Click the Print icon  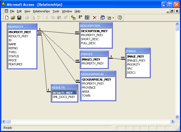tap(27, 18)
